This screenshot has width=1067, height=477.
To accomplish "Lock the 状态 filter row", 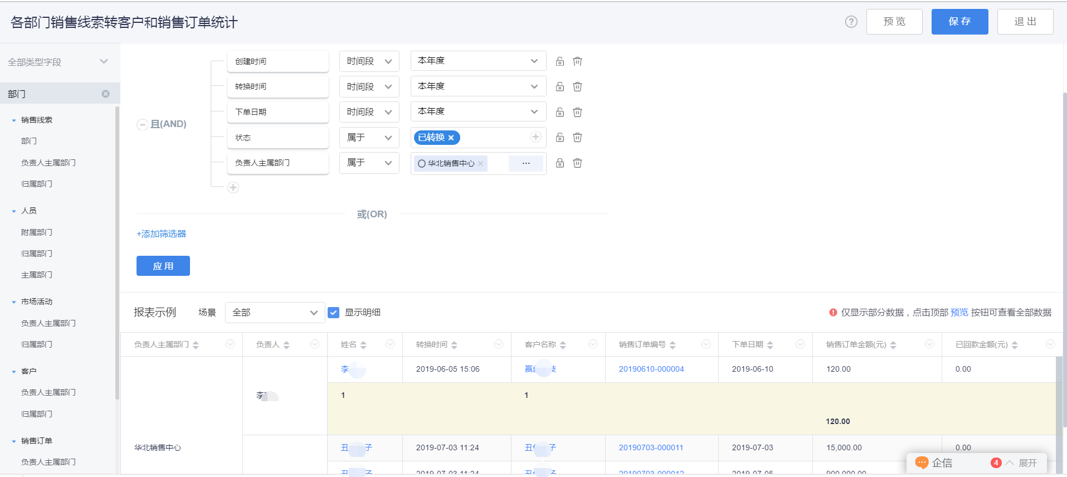I will point(560,137).
